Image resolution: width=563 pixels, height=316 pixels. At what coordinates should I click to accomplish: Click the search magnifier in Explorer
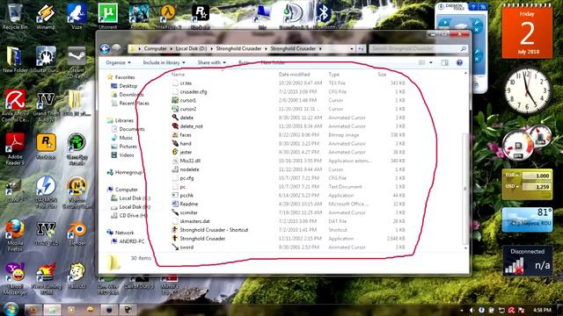pyautogui.click(x=464, y=49)
